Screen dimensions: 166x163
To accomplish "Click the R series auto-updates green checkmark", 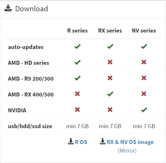I will click(x=78, y=47).
